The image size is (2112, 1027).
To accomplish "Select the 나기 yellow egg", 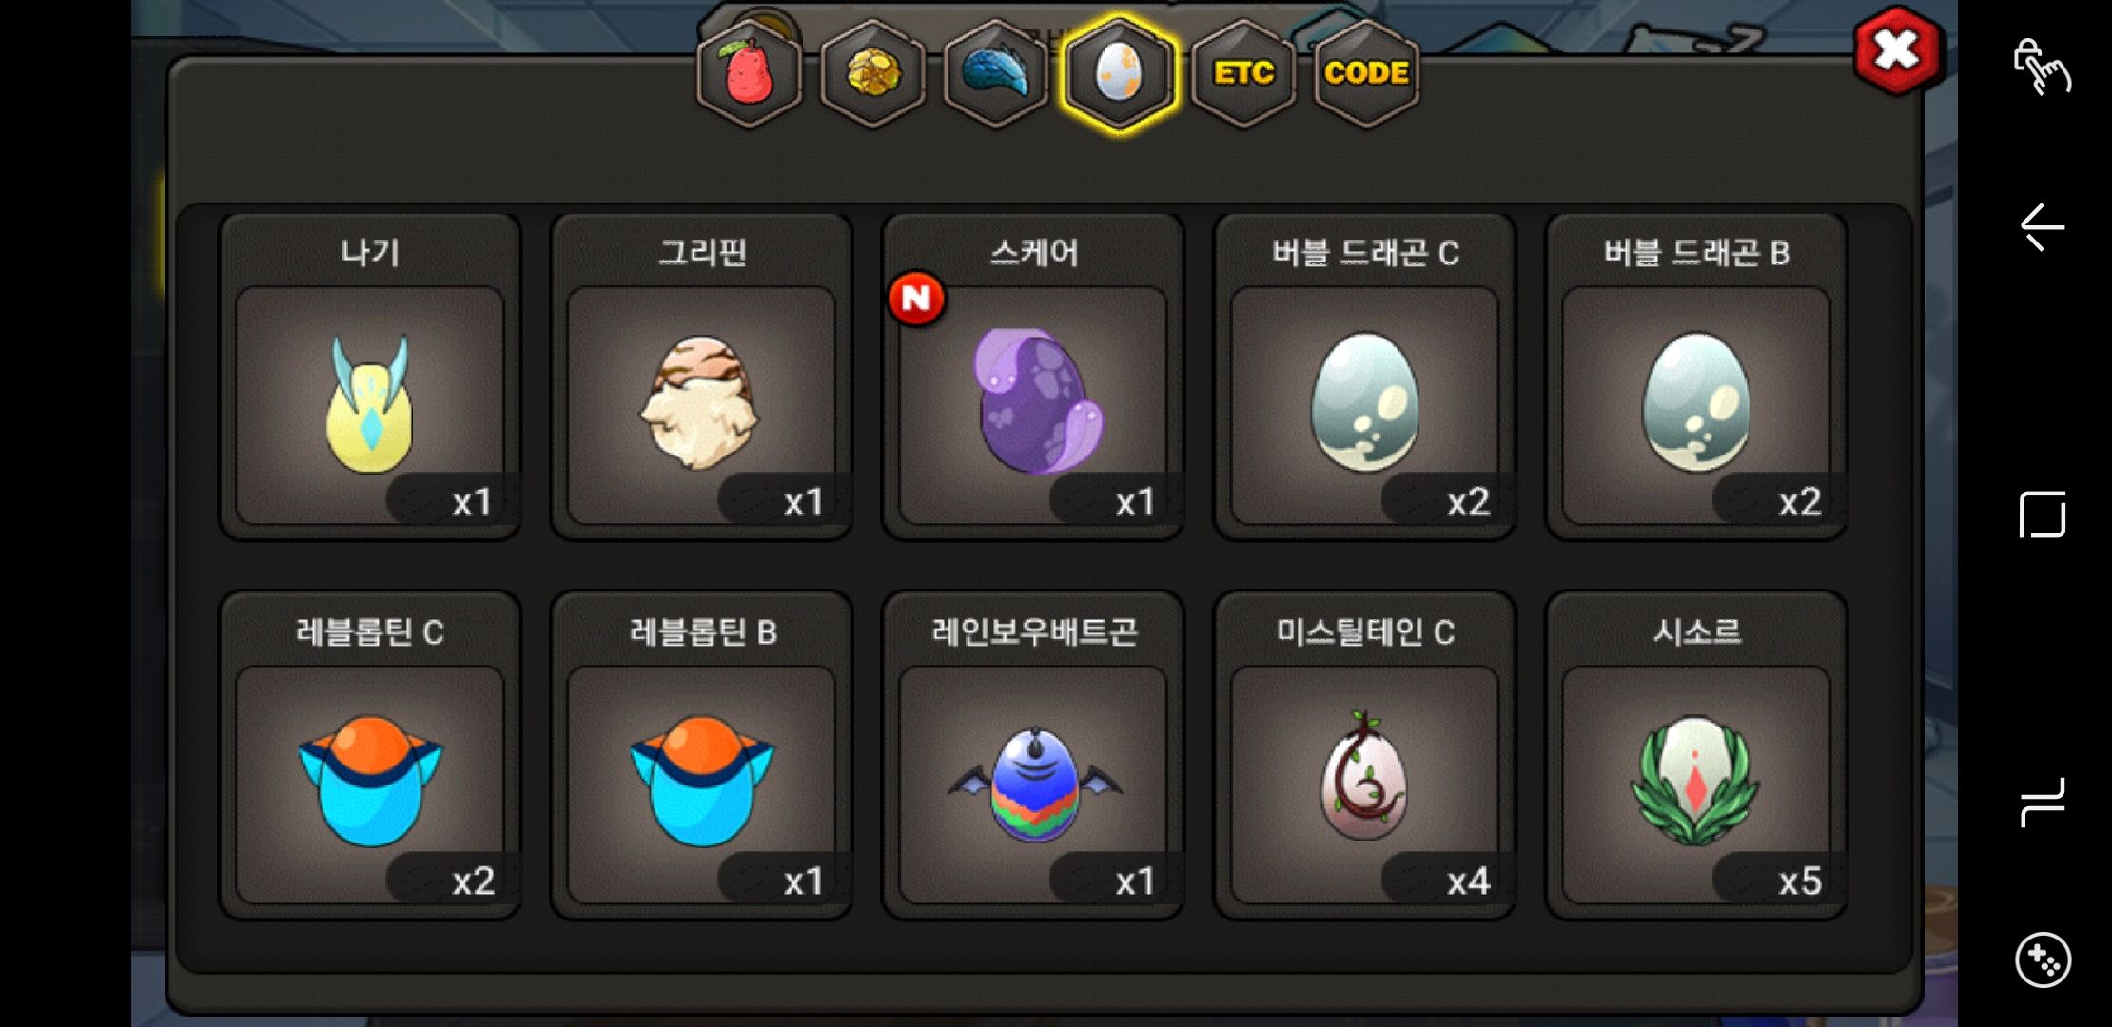I will point(370,378).
